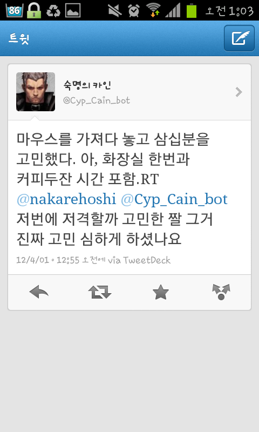Tap the @Cyp_Cain_bot handle under the name
This screenshot has height=432, width=259.
pos(97,100)
